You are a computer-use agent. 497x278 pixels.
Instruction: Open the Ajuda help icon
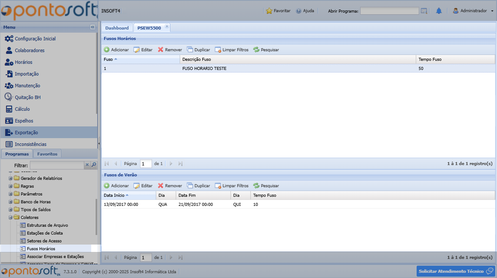coord(298,11)
